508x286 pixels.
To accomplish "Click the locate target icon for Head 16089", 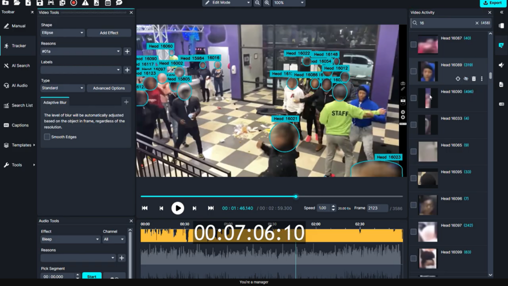I will click(458, 78).
